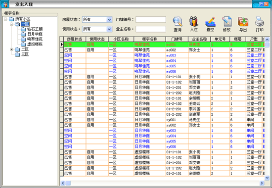The image size is (272, 188).
Task: Click door number ry001
Action: [171, 120]
